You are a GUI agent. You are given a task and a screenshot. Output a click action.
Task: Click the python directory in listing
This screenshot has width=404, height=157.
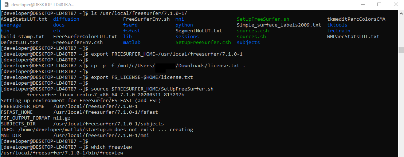(x=184, y=25)
